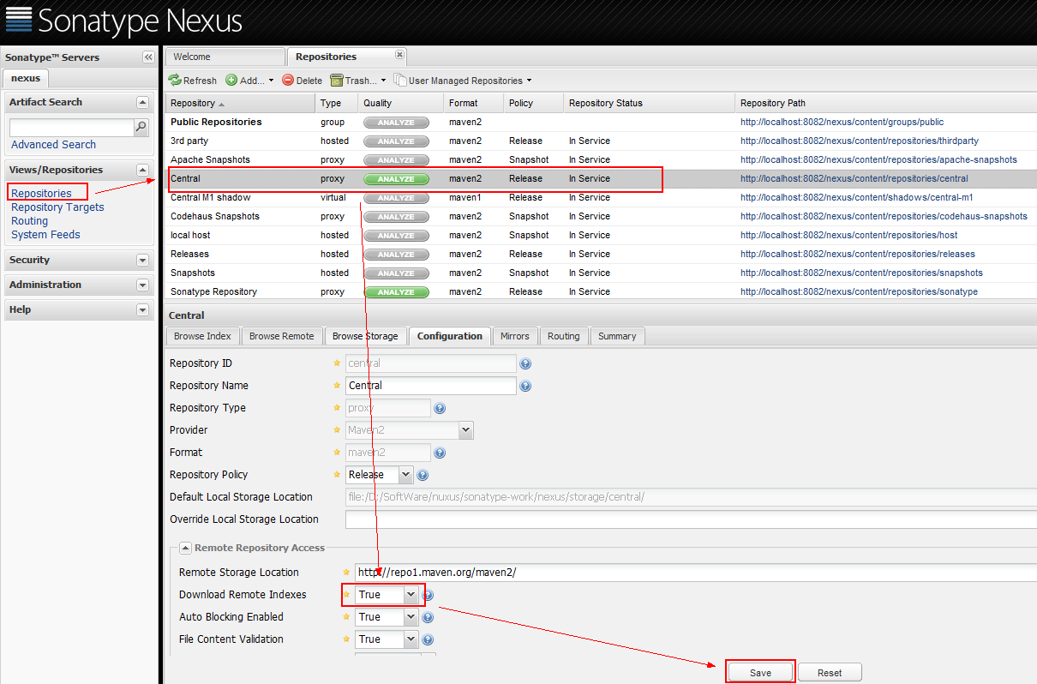Select the nexus server tab
The height and width of the screenshot is (684, 1037).
point(26,78)
